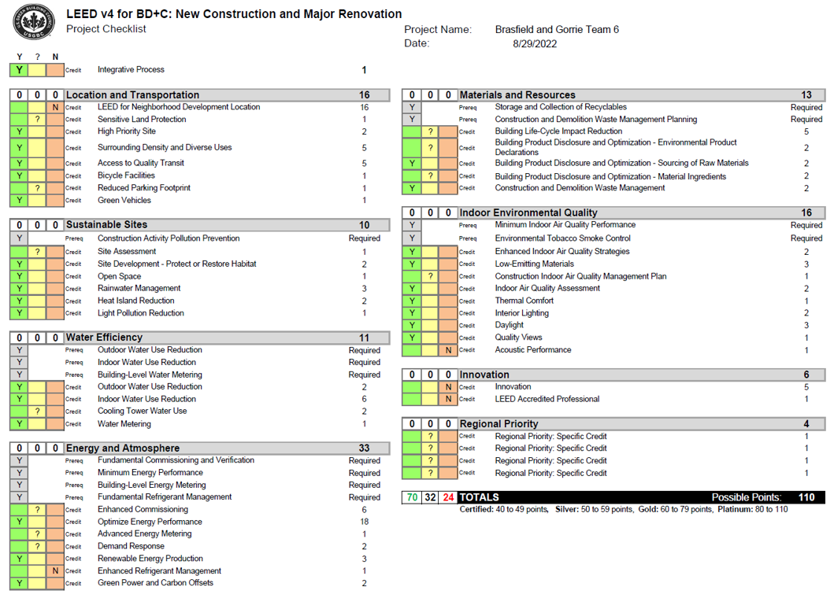Viewport: 834px width, 598px height.
Task: Click the USGBC logo
Action: click(34, 22)
